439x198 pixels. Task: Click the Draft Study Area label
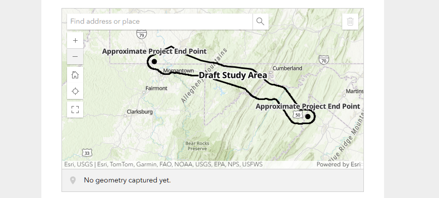(233, 75)
